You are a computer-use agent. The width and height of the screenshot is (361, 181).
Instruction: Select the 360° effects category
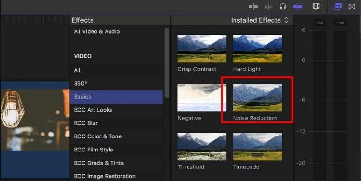pos(116,84)
